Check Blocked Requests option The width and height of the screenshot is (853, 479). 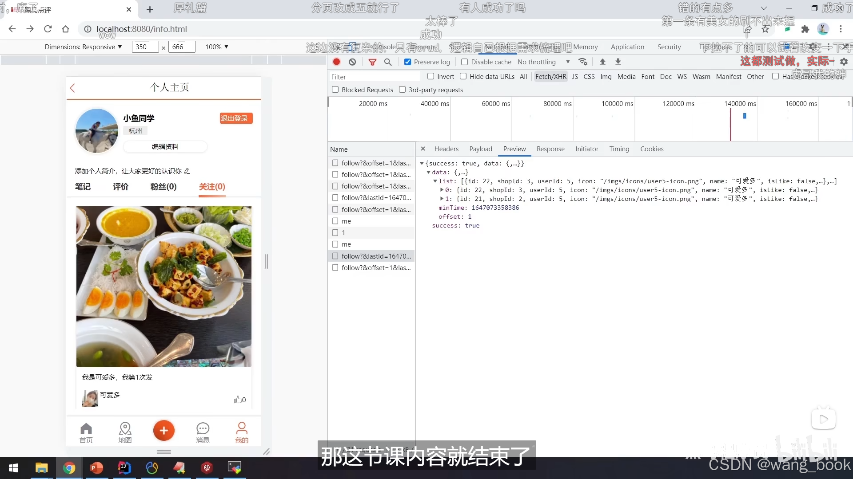pos(335,90)
